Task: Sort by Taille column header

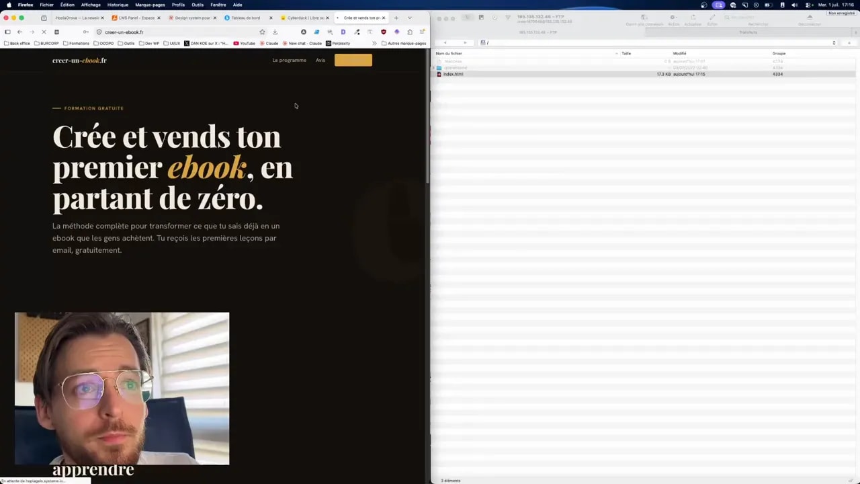Action: (x=644, y=53)
